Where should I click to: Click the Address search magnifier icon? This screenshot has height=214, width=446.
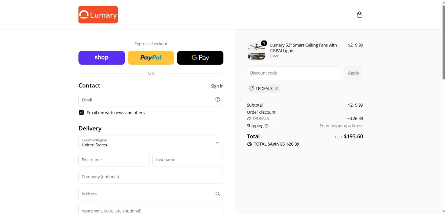pos(218,194)
